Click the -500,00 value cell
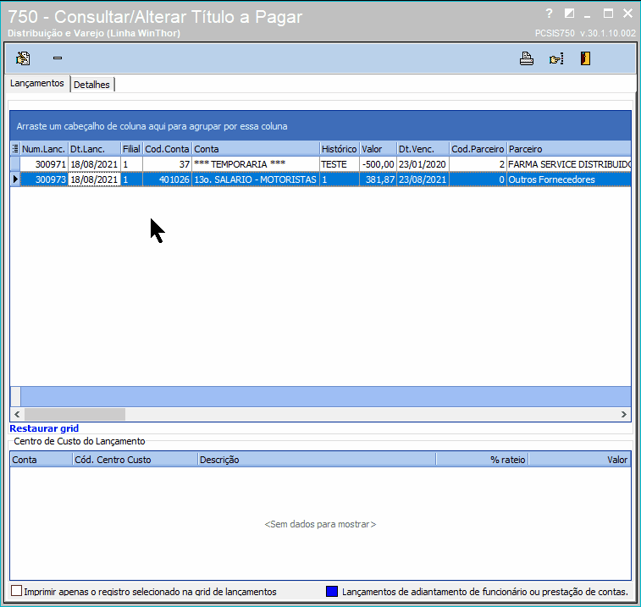 pyautogui.click(x=379, y=164)
